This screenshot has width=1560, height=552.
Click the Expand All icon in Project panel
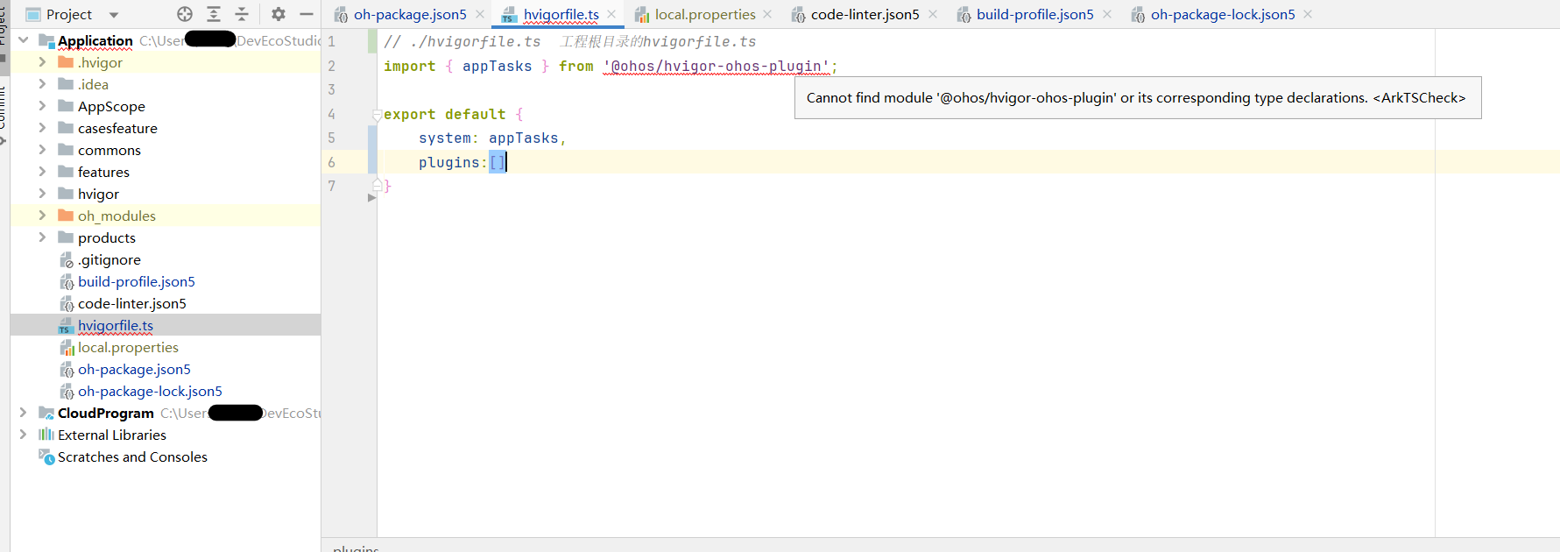[x=214, y=14]
